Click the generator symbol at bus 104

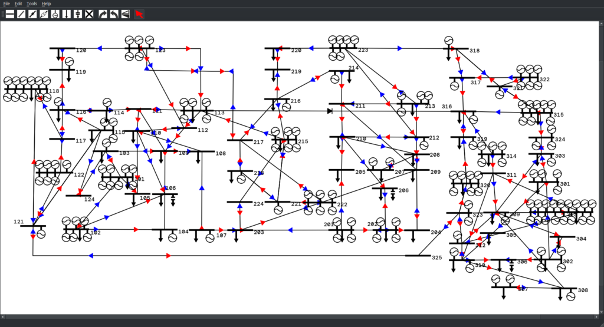(x=173, y=238)
